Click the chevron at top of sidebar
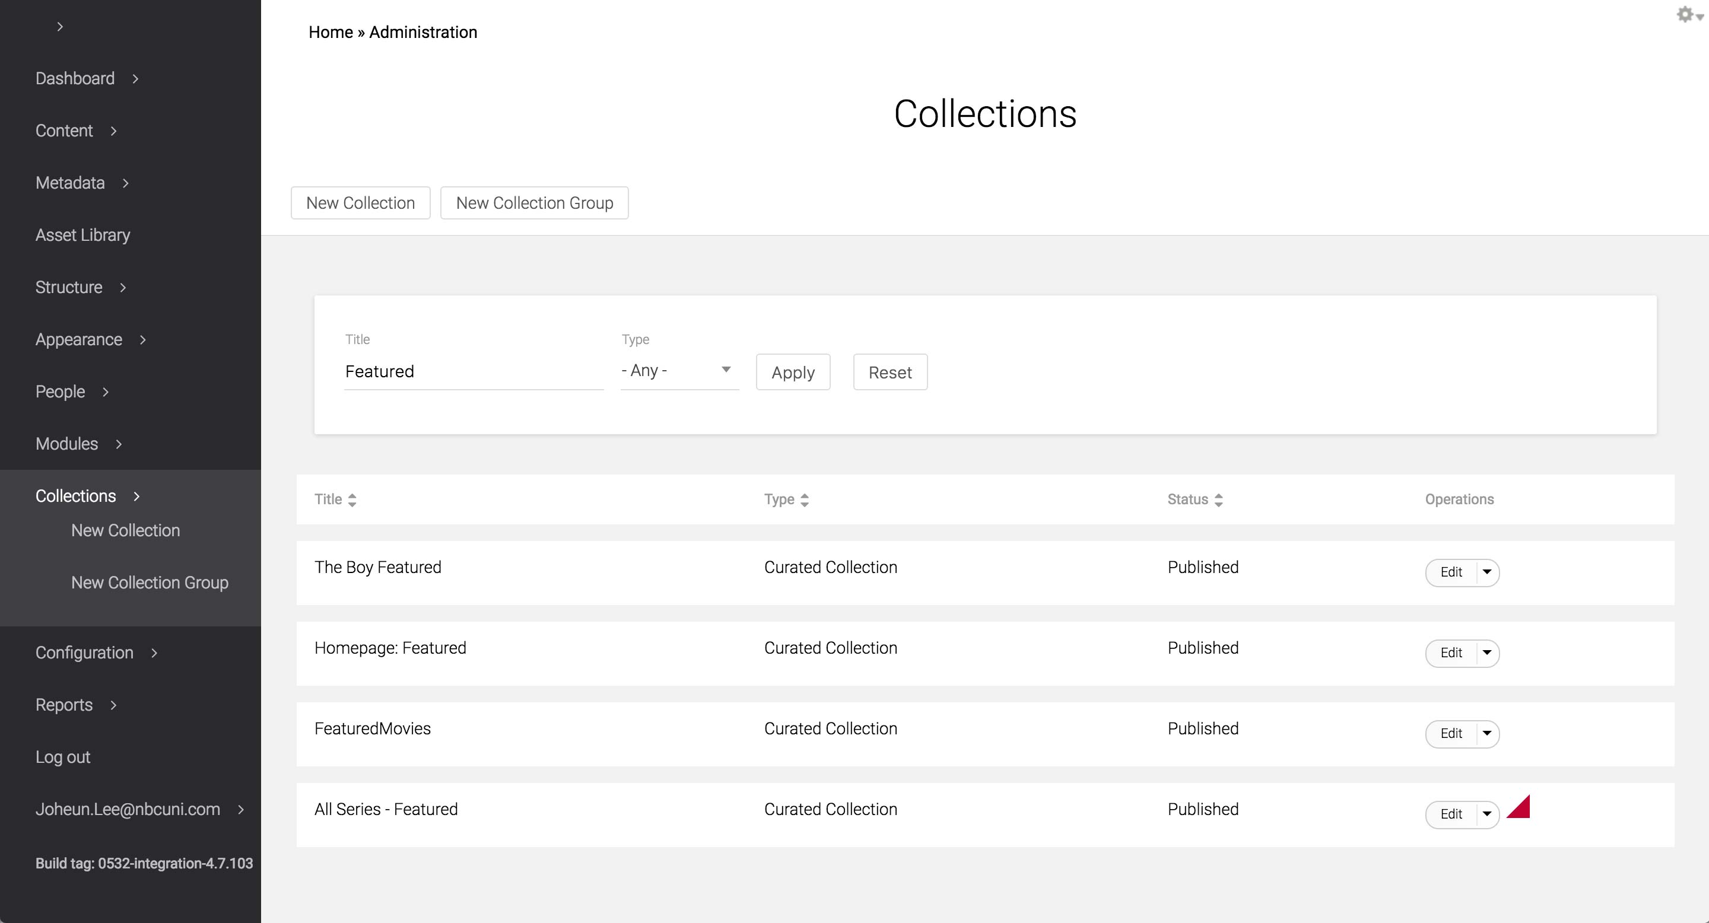1709x923 pixels. [60, 27]
